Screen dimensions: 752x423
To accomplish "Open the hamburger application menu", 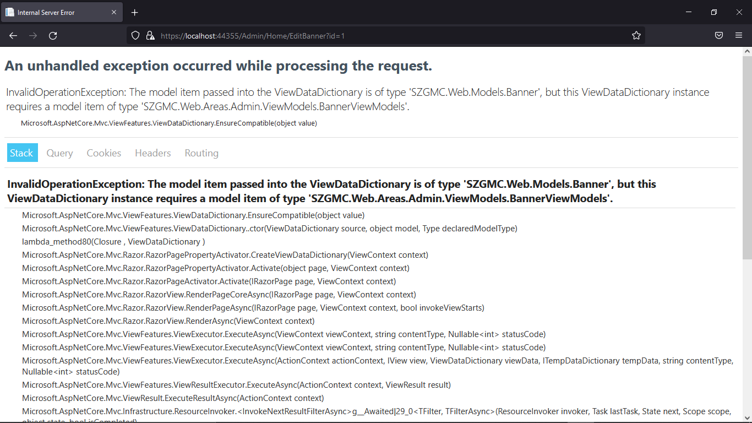I will click(x=739, y=35).
